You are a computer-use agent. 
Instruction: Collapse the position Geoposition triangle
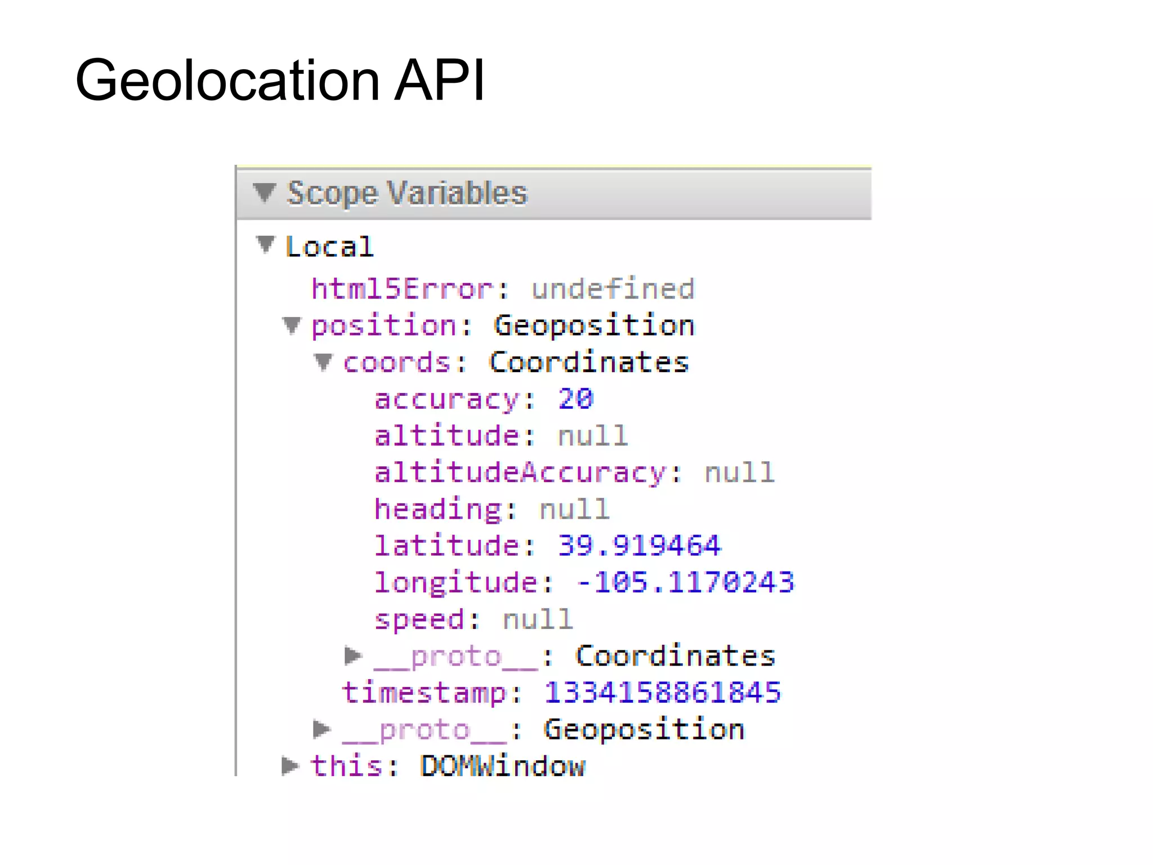point(292,326)
